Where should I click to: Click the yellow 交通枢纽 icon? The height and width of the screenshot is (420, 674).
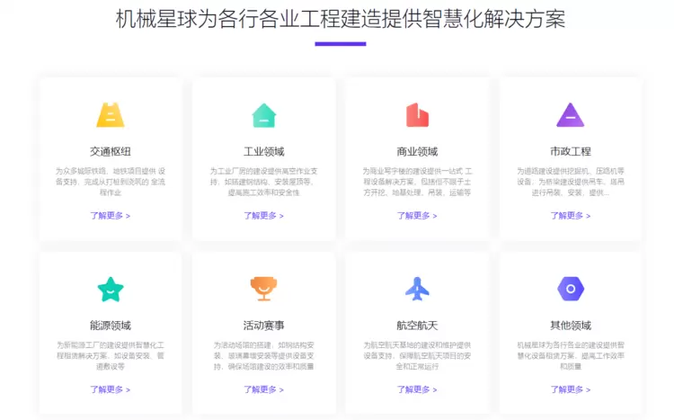click(x=111, y=115)
